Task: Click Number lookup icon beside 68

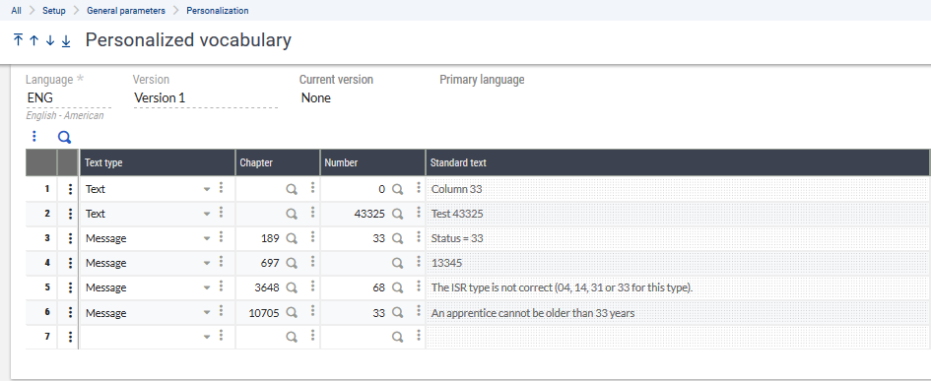Action: 397,287
